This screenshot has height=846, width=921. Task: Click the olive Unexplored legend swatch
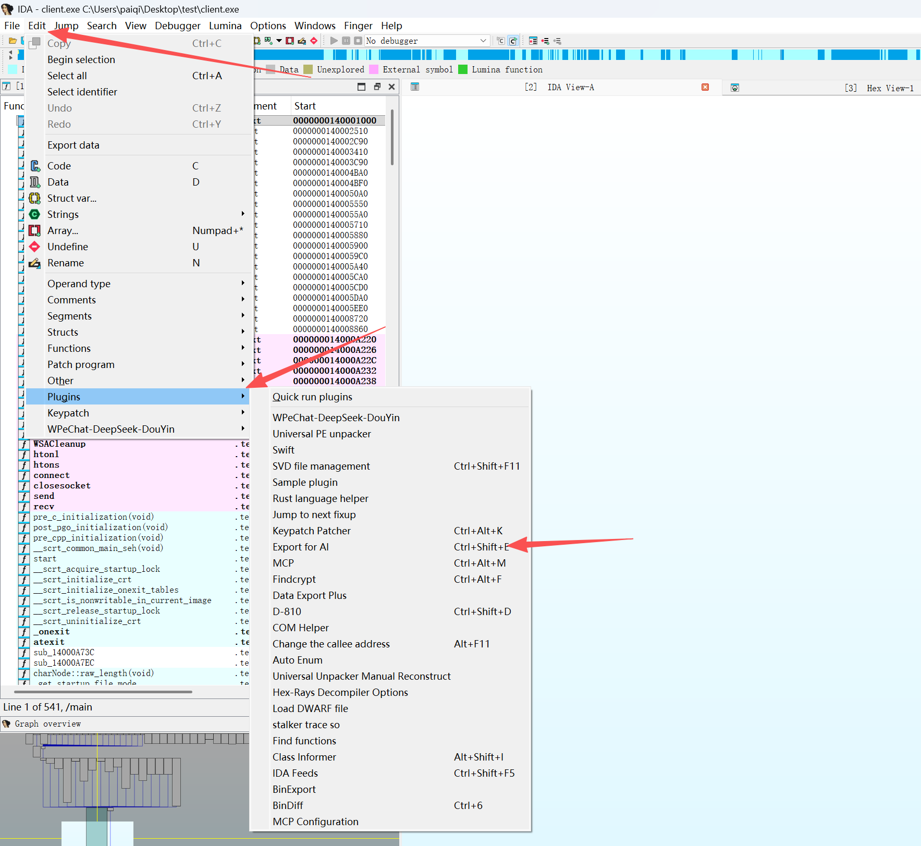point(308,69)
